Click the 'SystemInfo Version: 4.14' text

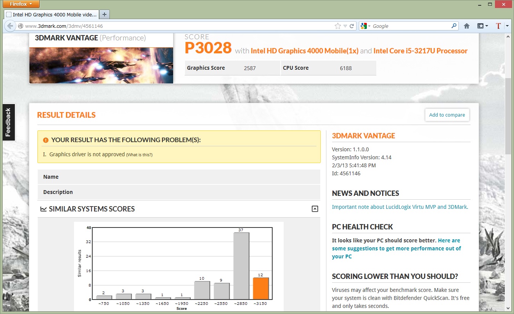pyautogui.click(x=362, y=157)
